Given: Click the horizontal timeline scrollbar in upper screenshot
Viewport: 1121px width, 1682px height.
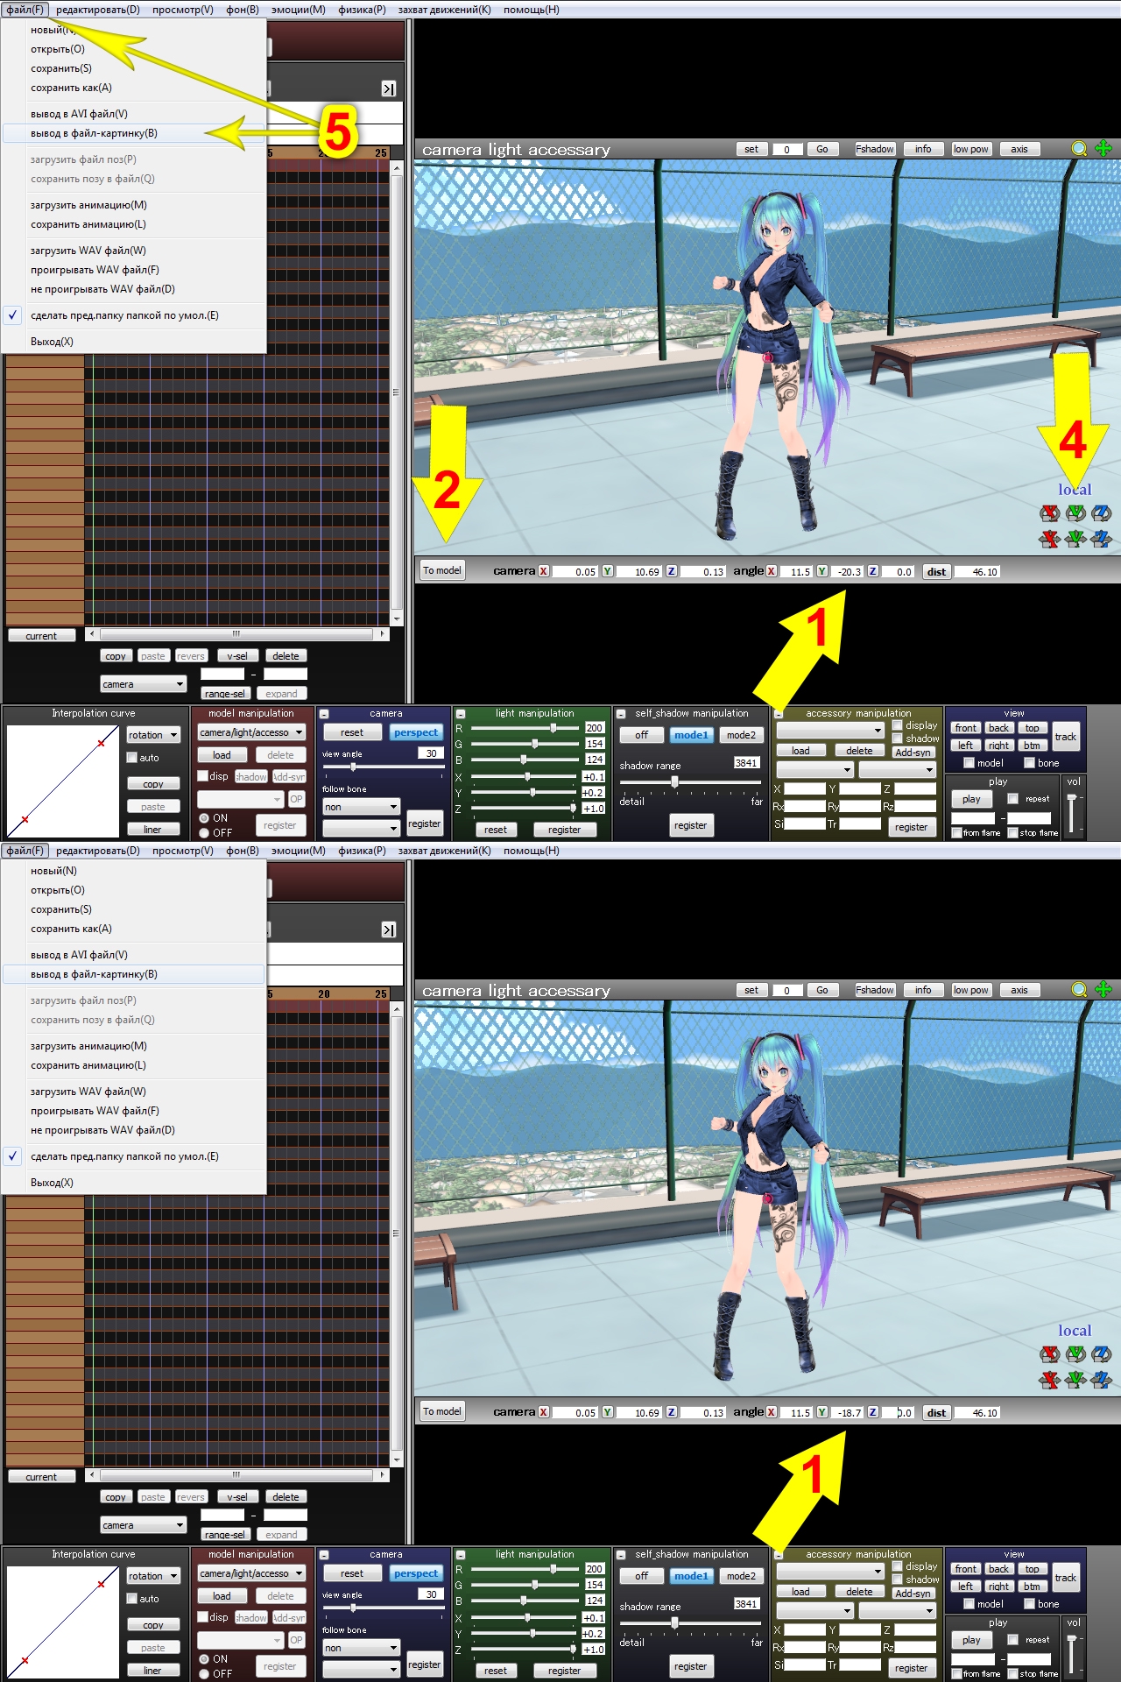Looking at the screenshot, I should (x=236, y=633).
